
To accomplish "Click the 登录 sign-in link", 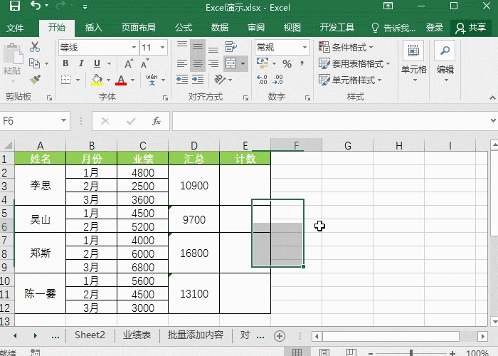I will tap(435, 28).
